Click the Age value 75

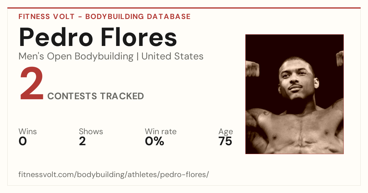click(x=225, y=141)
